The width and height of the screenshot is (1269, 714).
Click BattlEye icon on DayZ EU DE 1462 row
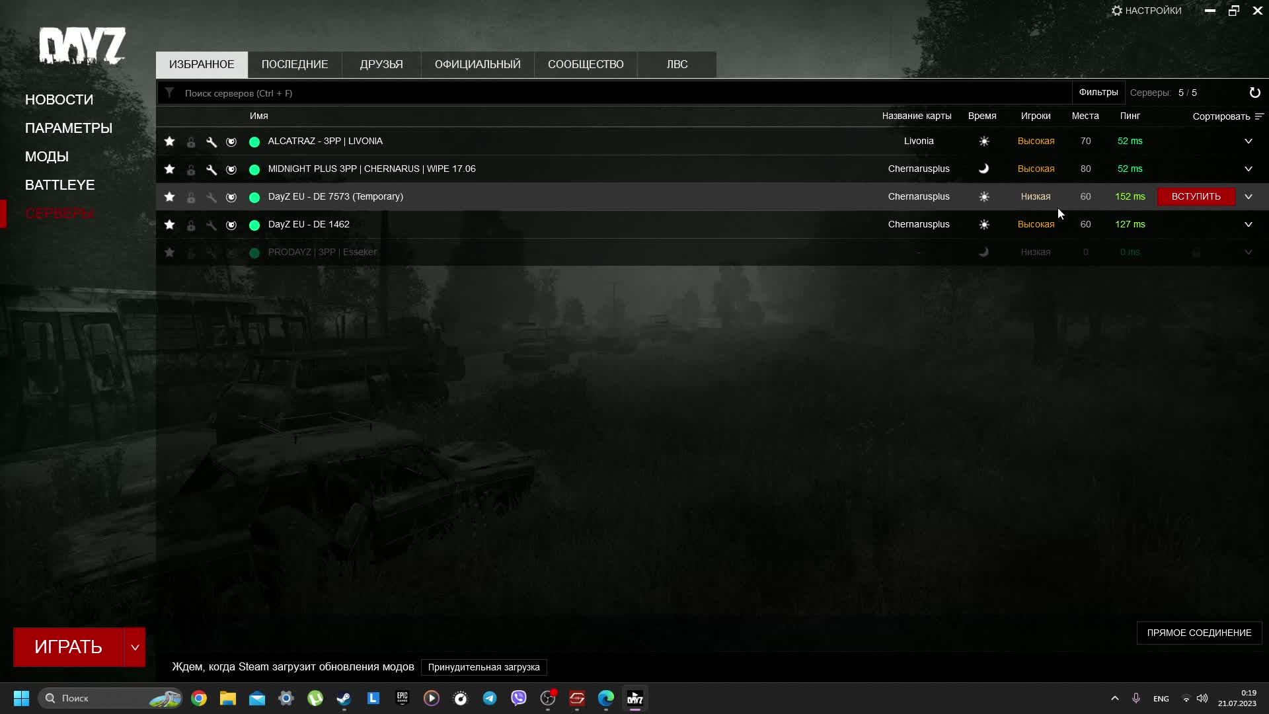click(231, 225)
